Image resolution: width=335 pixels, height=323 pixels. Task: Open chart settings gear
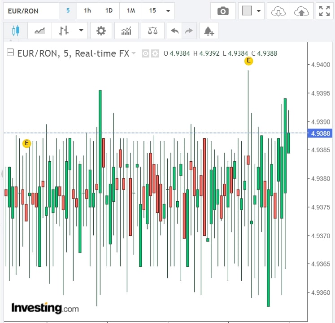101,31
